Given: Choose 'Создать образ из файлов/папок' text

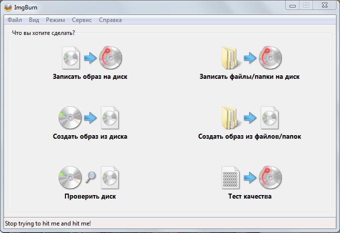Looking at the screenshot, I should point(250,137).
